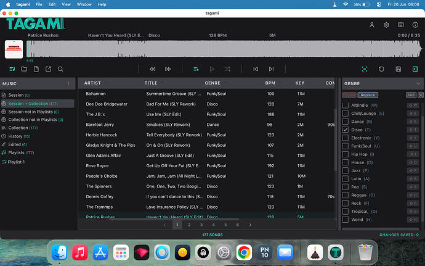Close the genre filter with X button
425x266 pixels.
[421, 95]
